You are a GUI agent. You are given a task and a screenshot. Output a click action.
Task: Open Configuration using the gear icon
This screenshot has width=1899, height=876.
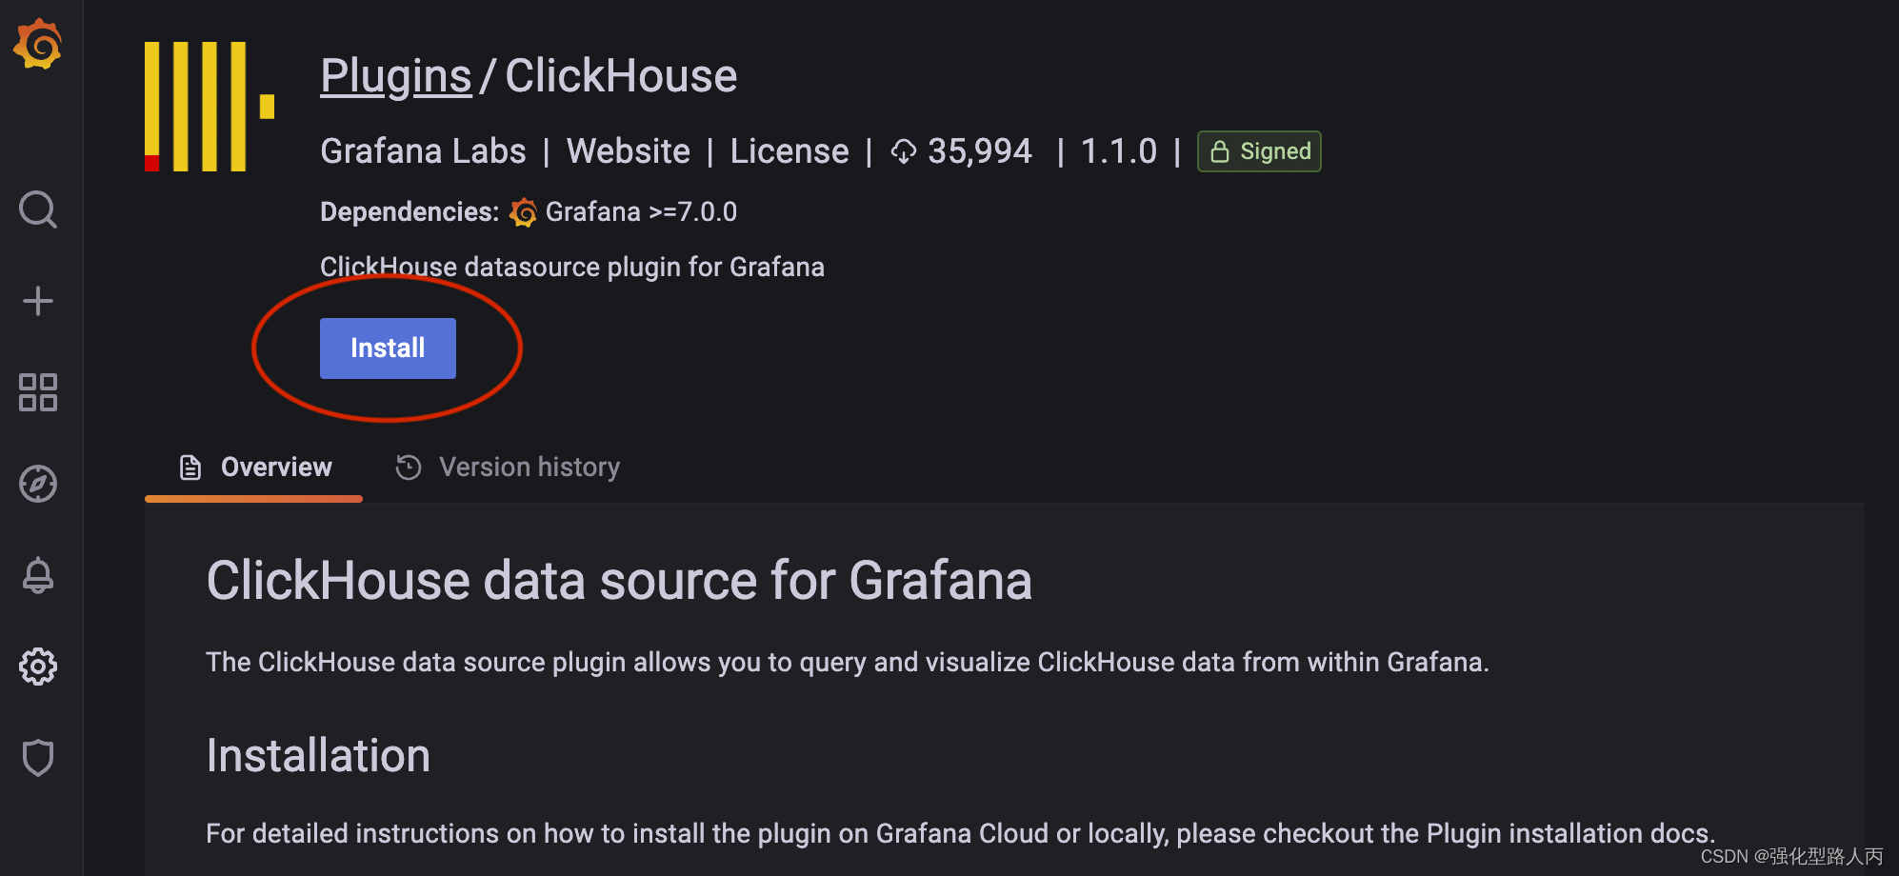click(38, 667)
